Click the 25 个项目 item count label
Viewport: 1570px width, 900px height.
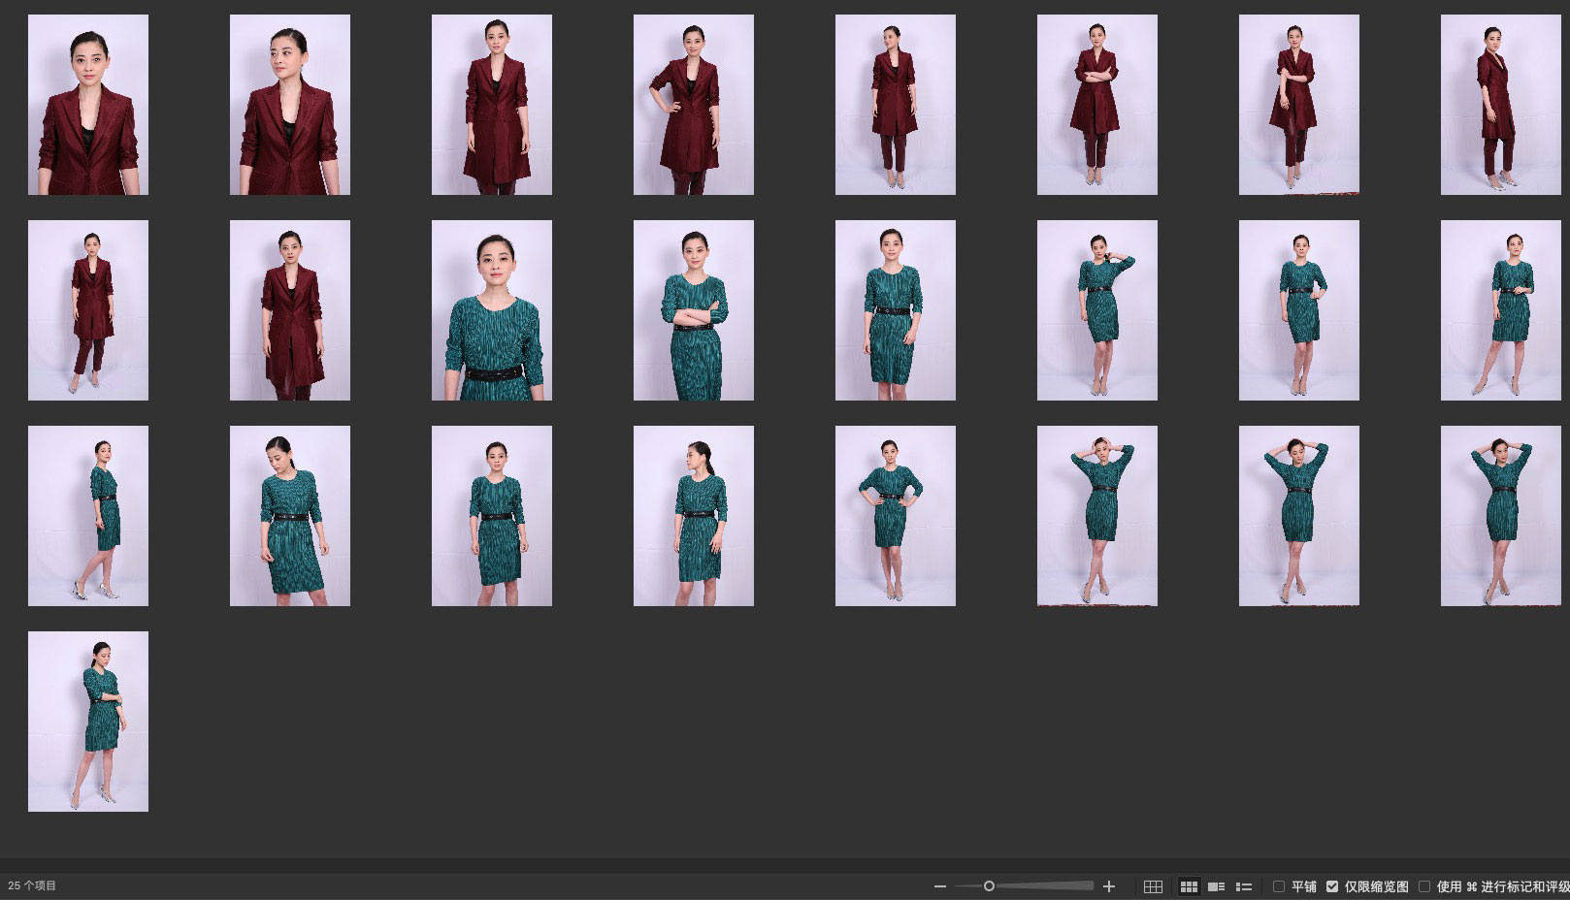[x=32, y=885]
